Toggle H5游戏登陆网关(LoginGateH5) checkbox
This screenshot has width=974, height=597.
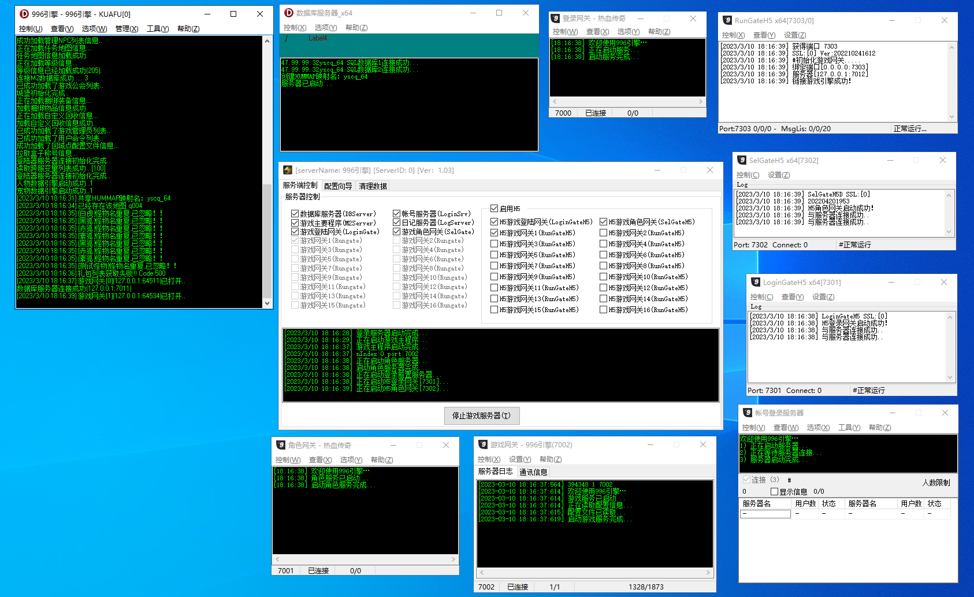click(495, 222)
